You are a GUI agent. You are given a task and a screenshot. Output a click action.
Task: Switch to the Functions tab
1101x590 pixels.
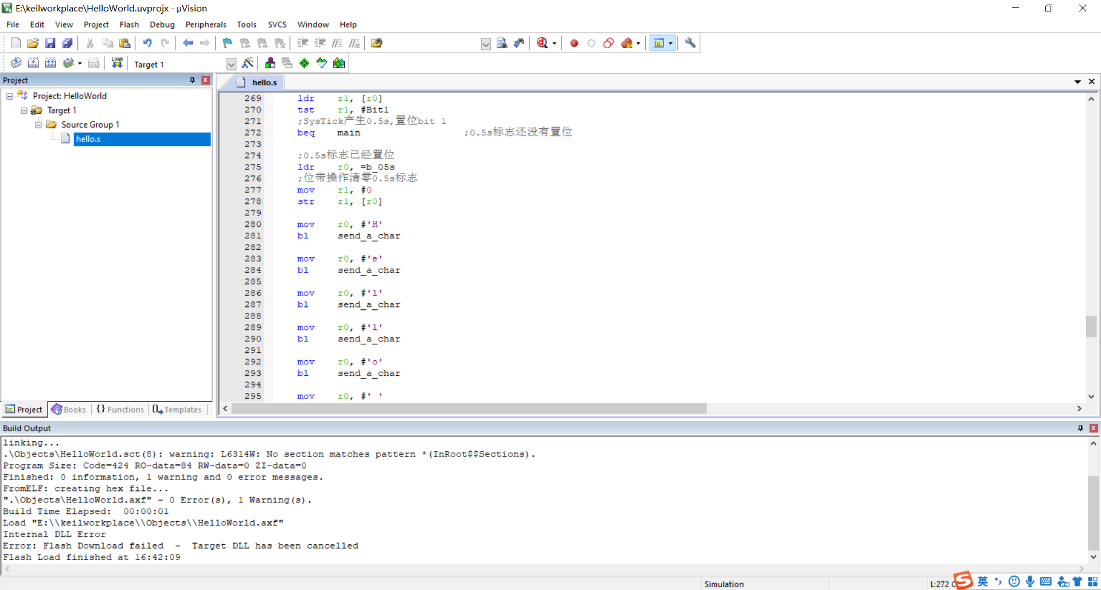coord(120,409)
